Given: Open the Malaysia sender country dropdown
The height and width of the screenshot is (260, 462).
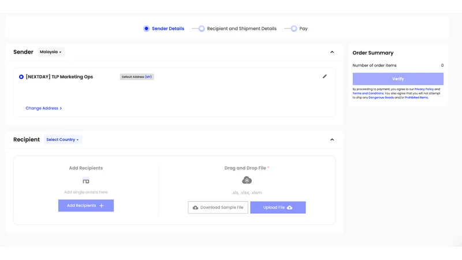Looking at the screenshot, I should 51,52.
